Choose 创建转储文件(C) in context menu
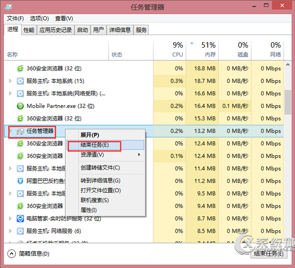Image resolution: width=295 pixels, height=268 pixels. pos(105,168)
